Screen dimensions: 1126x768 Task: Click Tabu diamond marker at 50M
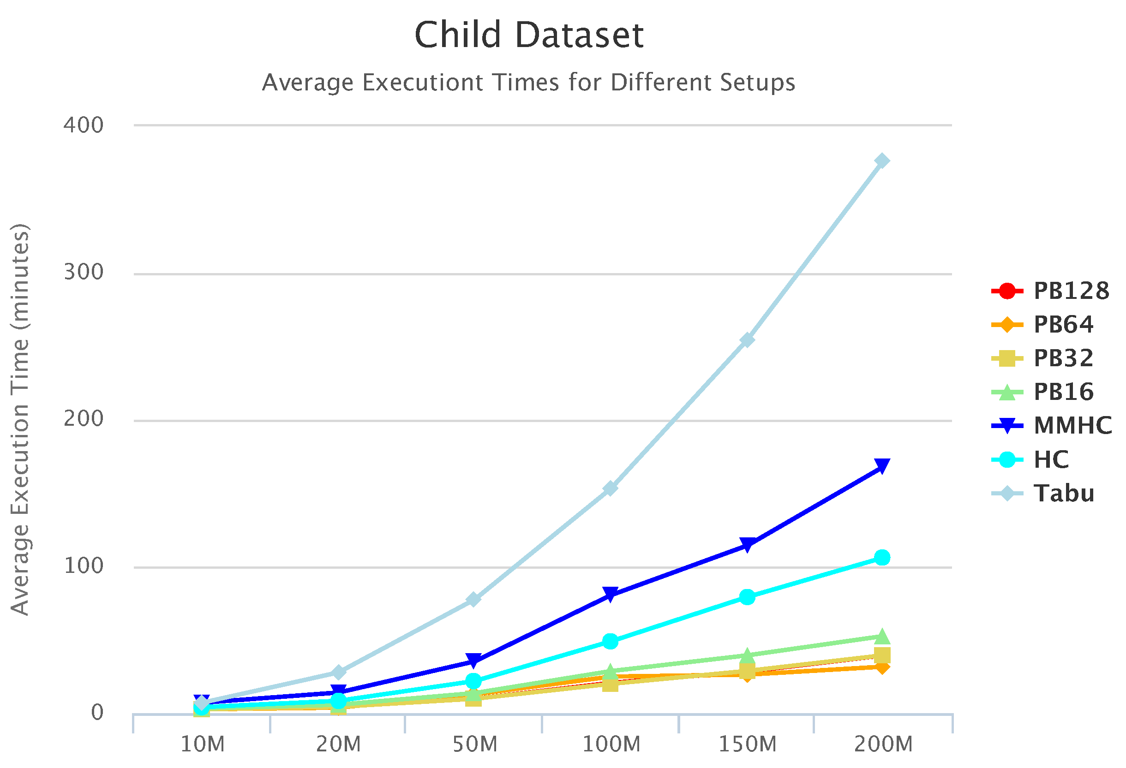(x=473, y=600)
